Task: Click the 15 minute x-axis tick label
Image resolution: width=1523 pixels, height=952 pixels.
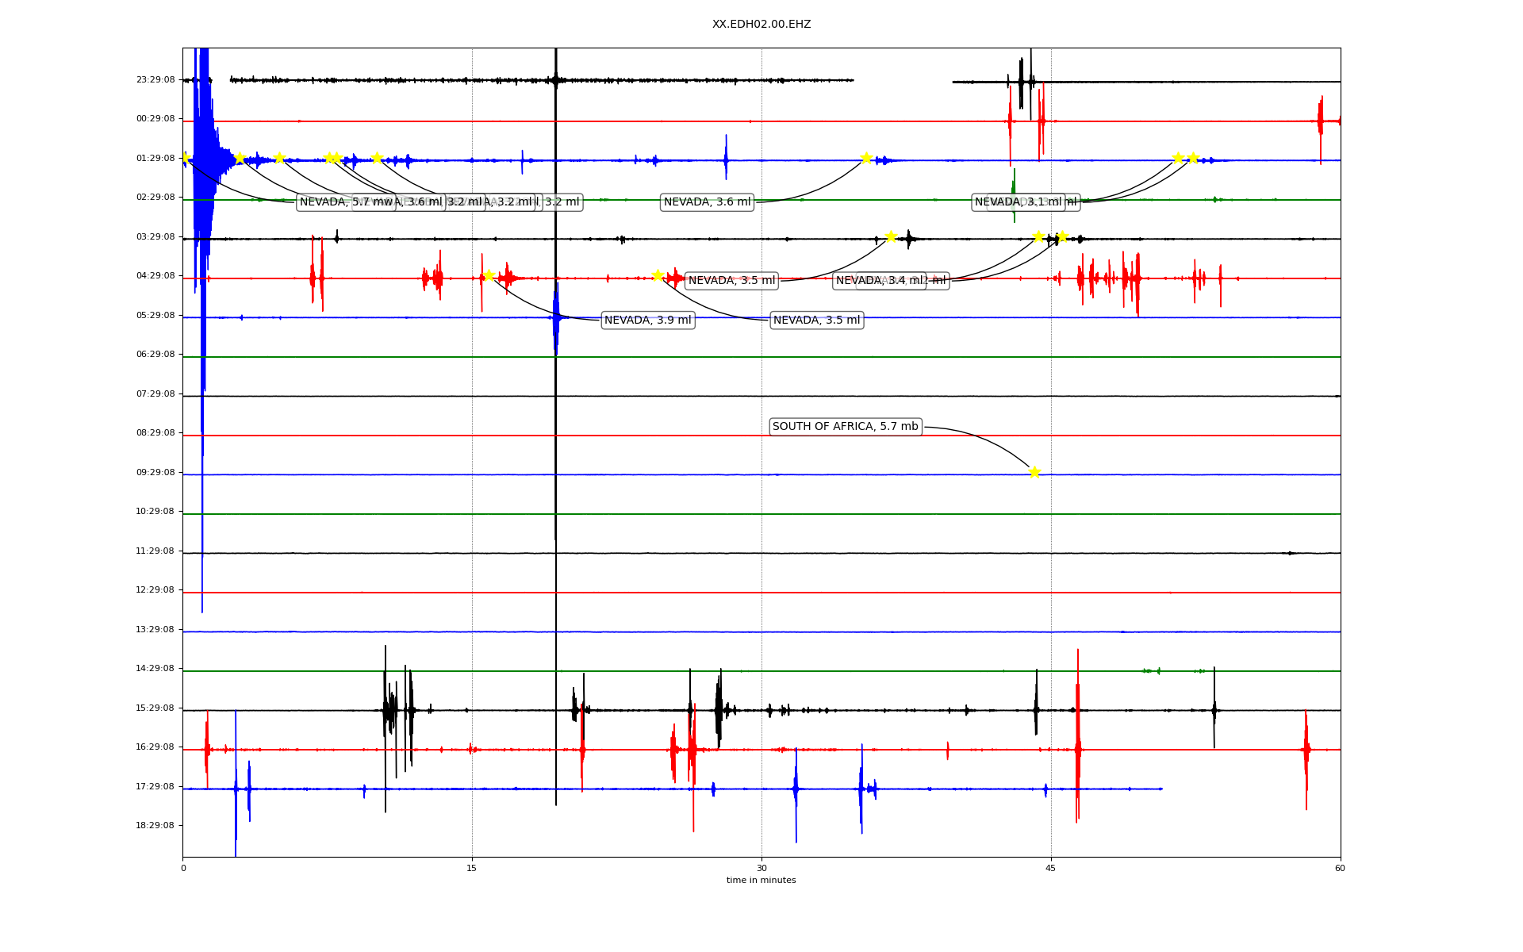Action: (472, 869)
